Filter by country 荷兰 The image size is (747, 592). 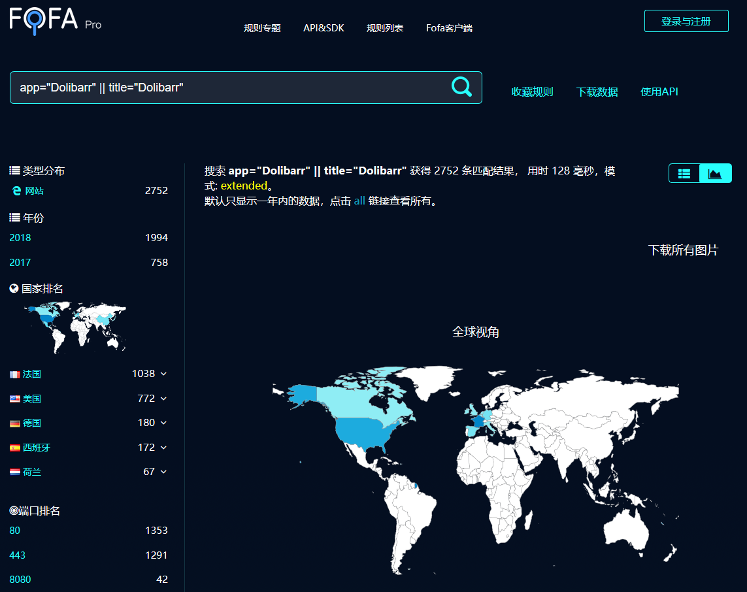pos(32,472)
